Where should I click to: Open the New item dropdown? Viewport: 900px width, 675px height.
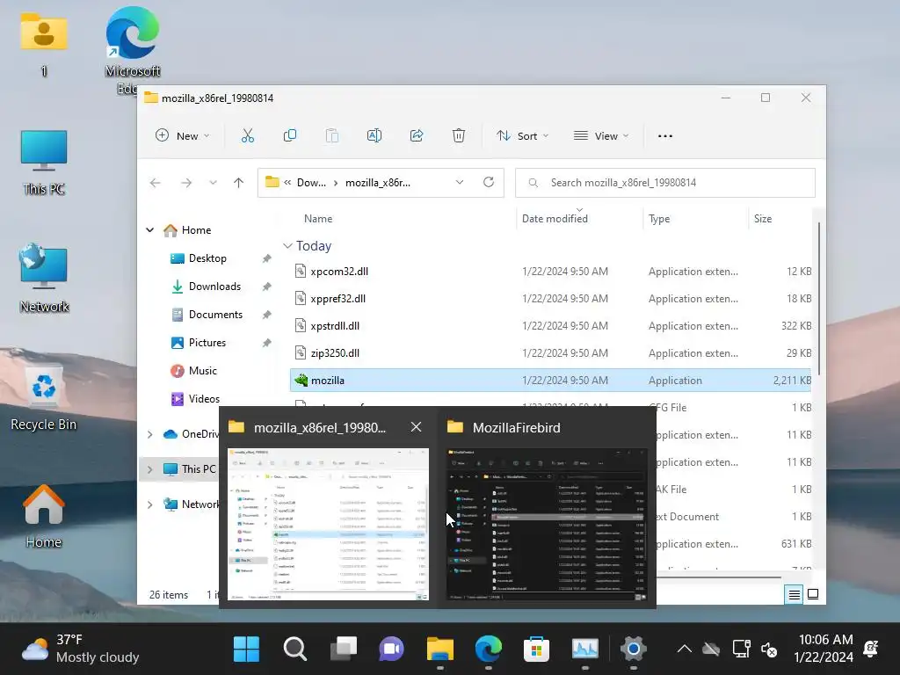coord(183,136)
